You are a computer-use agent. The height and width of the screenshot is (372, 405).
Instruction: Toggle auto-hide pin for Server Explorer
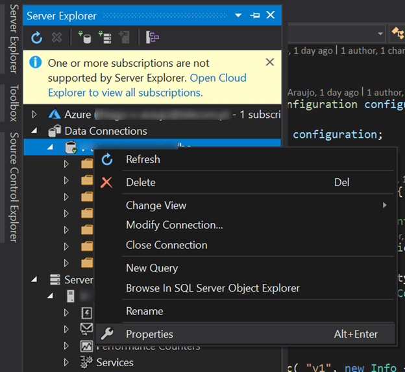click(254, 15)
